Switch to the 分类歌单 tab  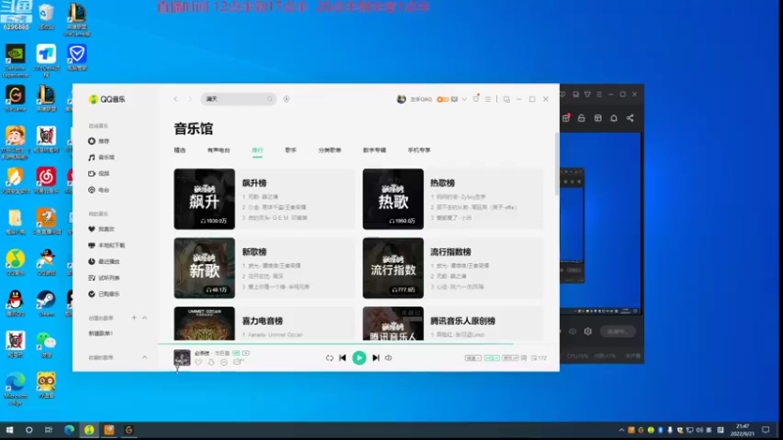[330, 151]
